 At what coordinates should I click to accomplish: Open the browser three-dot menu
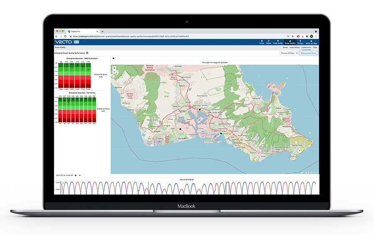pos(316,36)
